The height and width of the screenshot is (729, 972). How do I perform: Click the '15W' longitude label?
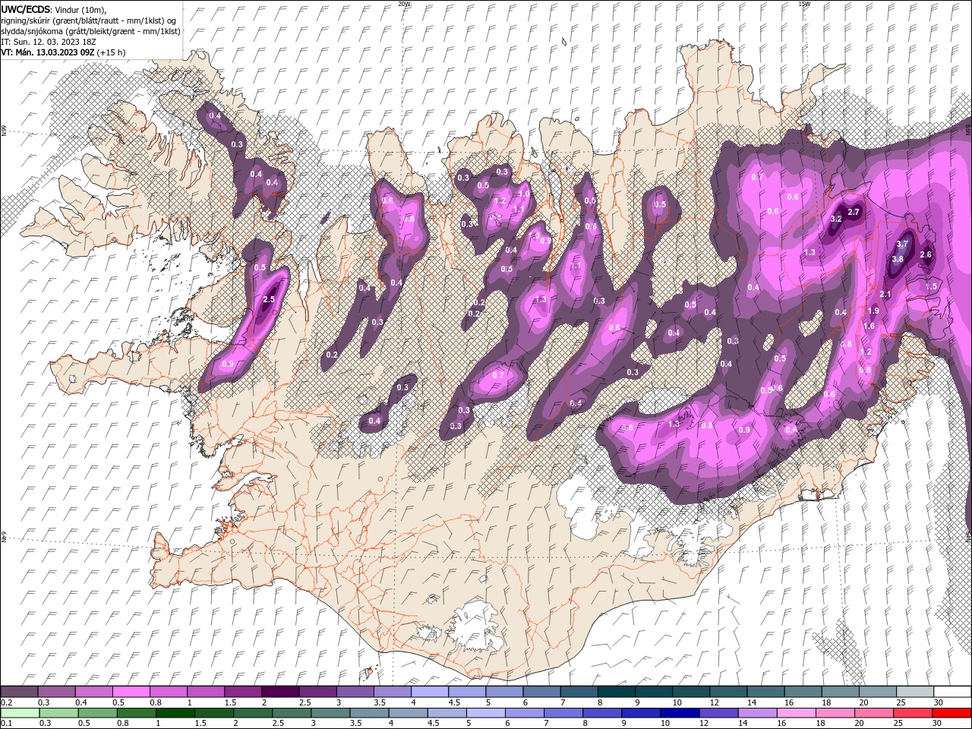tap(804, 4)
